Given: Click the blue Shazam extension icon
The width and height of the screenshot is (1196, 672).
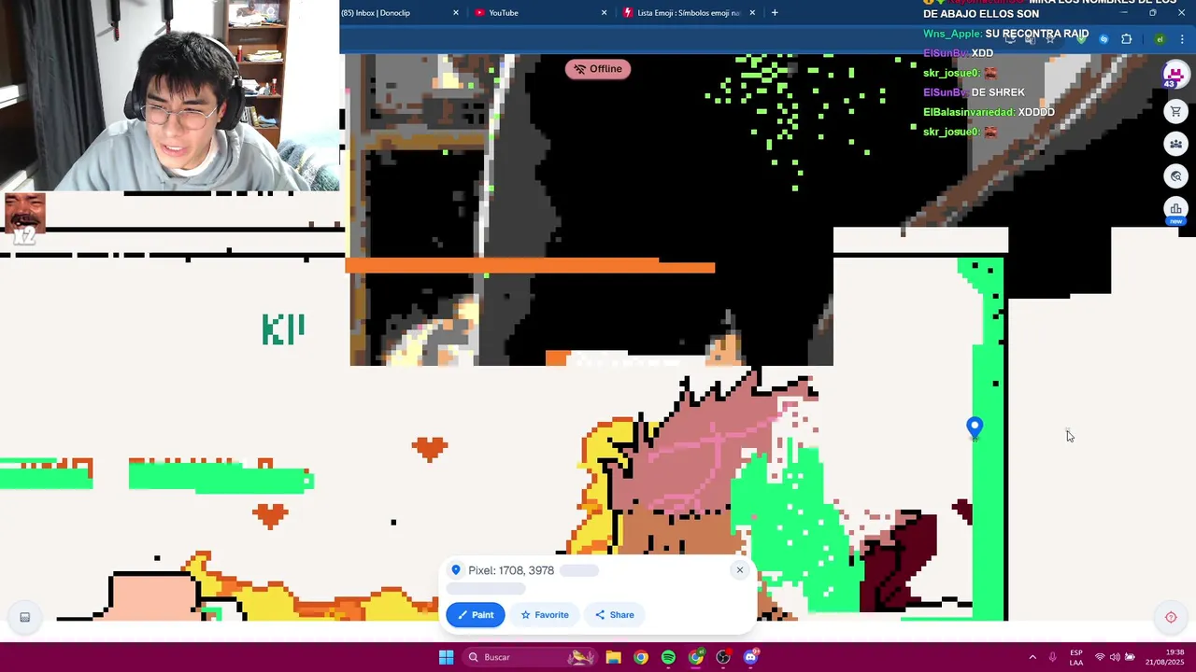Looking at the screenshot, I should (1103, 39).
